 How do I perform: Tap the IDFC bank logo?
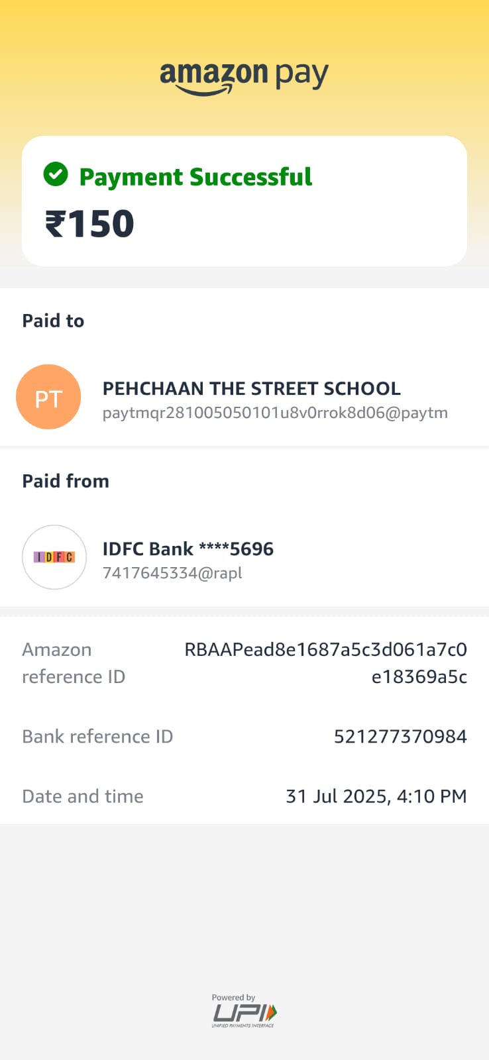[x=54, y=557]
